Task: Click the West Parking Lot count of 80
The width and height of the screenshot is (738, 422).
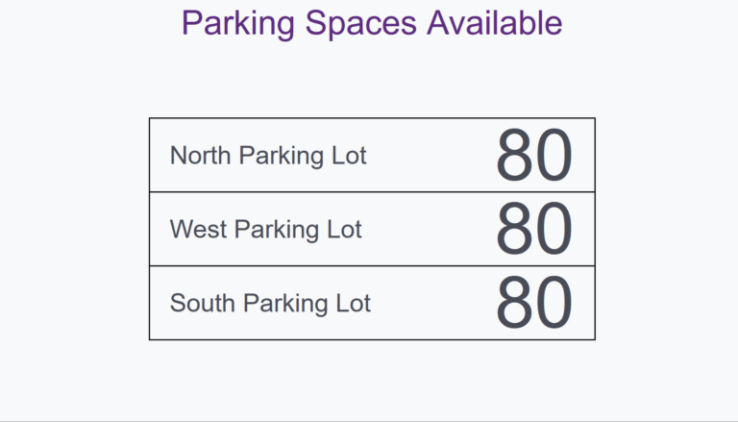Action: (x=534, y=229)
